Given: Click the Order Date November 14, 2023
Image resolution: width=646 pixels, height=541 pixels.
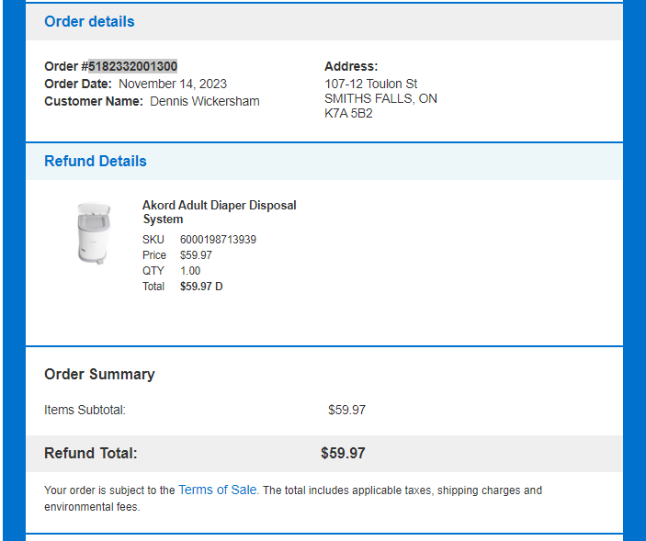Looking at the screenshot, I should [x=173, y=84].
